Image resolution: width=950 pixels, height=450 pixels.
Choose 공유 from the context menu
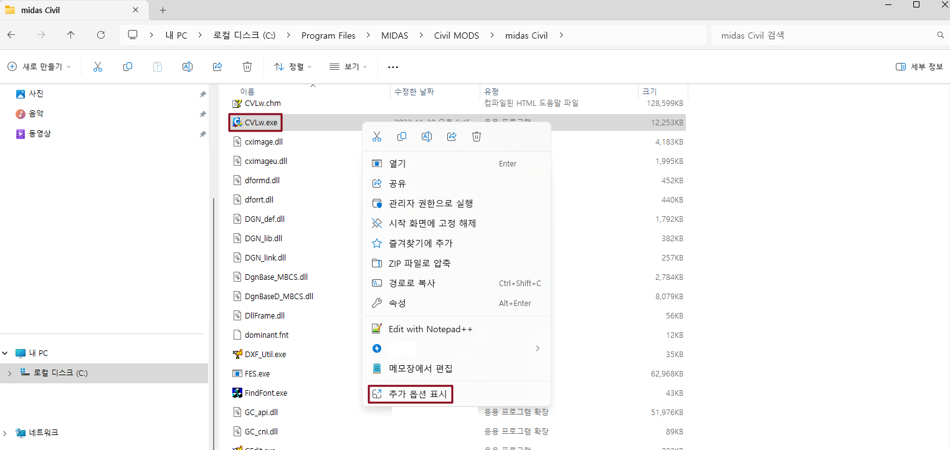click(457, 183)
